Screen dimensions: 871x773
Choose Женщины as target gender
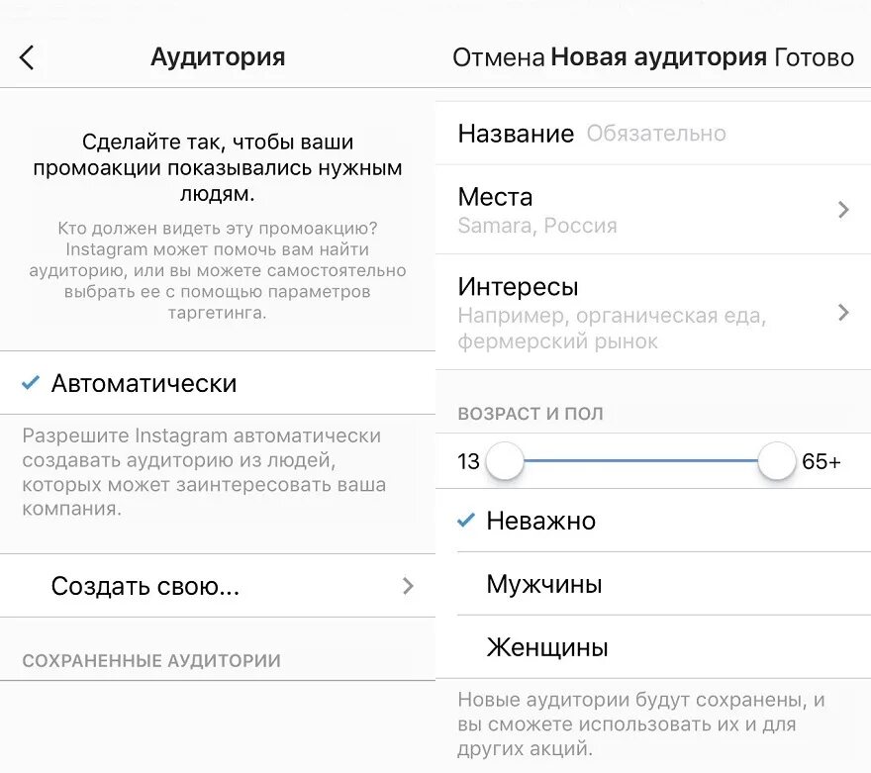547,647
